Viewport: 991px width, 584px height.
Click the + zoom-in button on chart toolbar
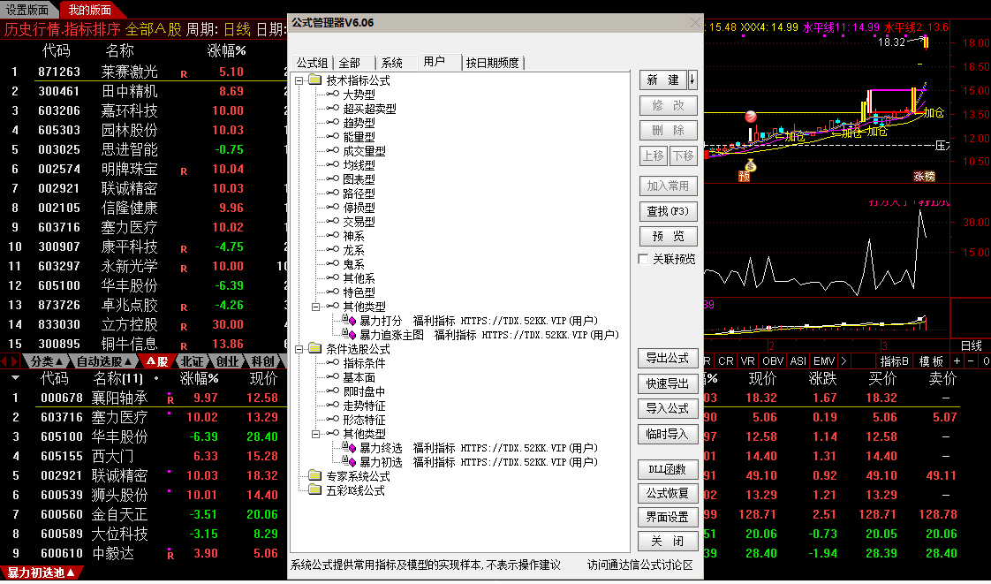coord(957,360)
